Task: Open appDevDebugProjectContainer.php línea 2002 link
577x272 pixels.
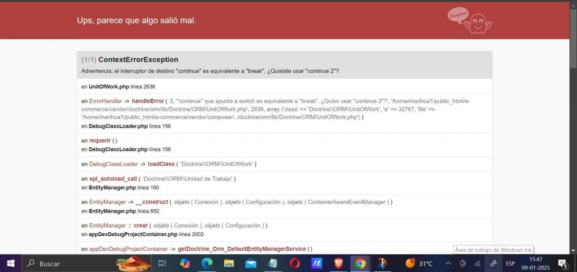Action: tap(146, 234)
